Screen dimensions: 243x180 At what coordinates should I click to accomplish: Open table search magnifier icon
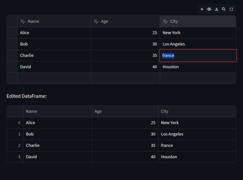coord(224,9)
